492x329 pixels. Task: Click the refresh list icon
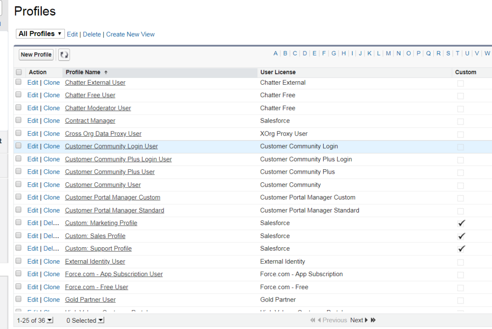point(64,55)
